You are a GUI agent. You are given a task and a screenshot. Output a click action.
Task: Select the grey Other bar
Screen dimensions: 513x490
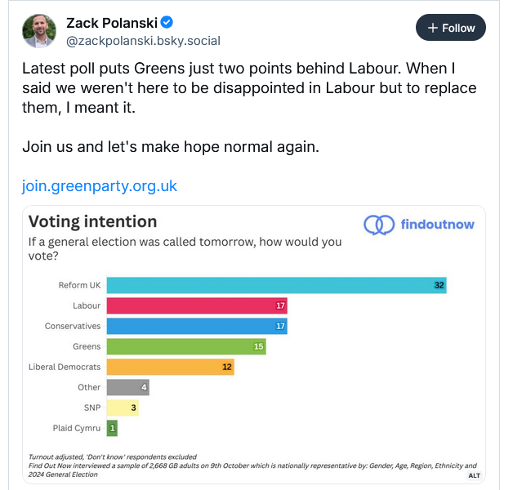pyautogui.click(x=127, y=387)
